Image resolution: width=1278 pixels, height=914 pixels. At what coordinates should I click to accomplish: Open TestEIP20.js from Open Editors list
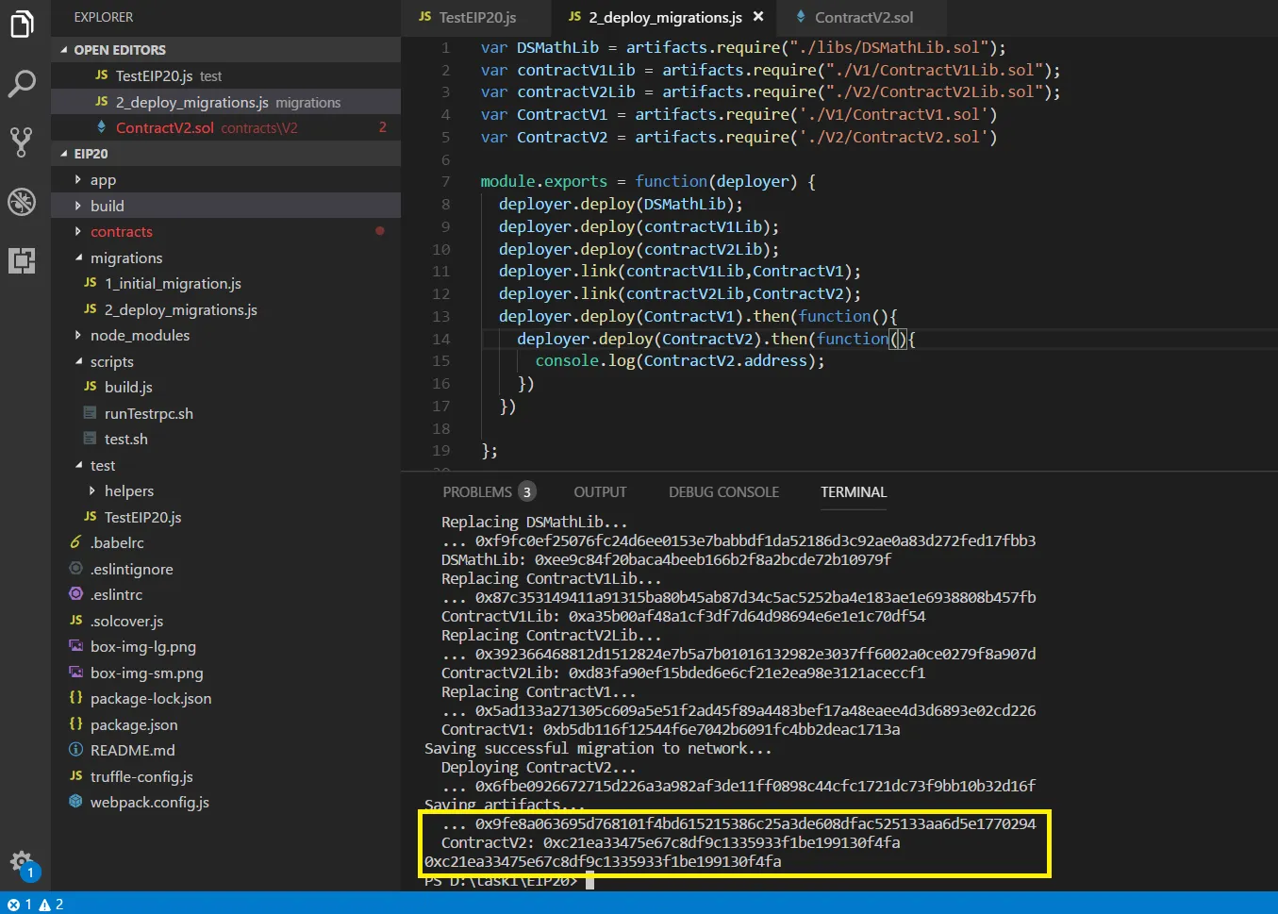tap(226, 75)
